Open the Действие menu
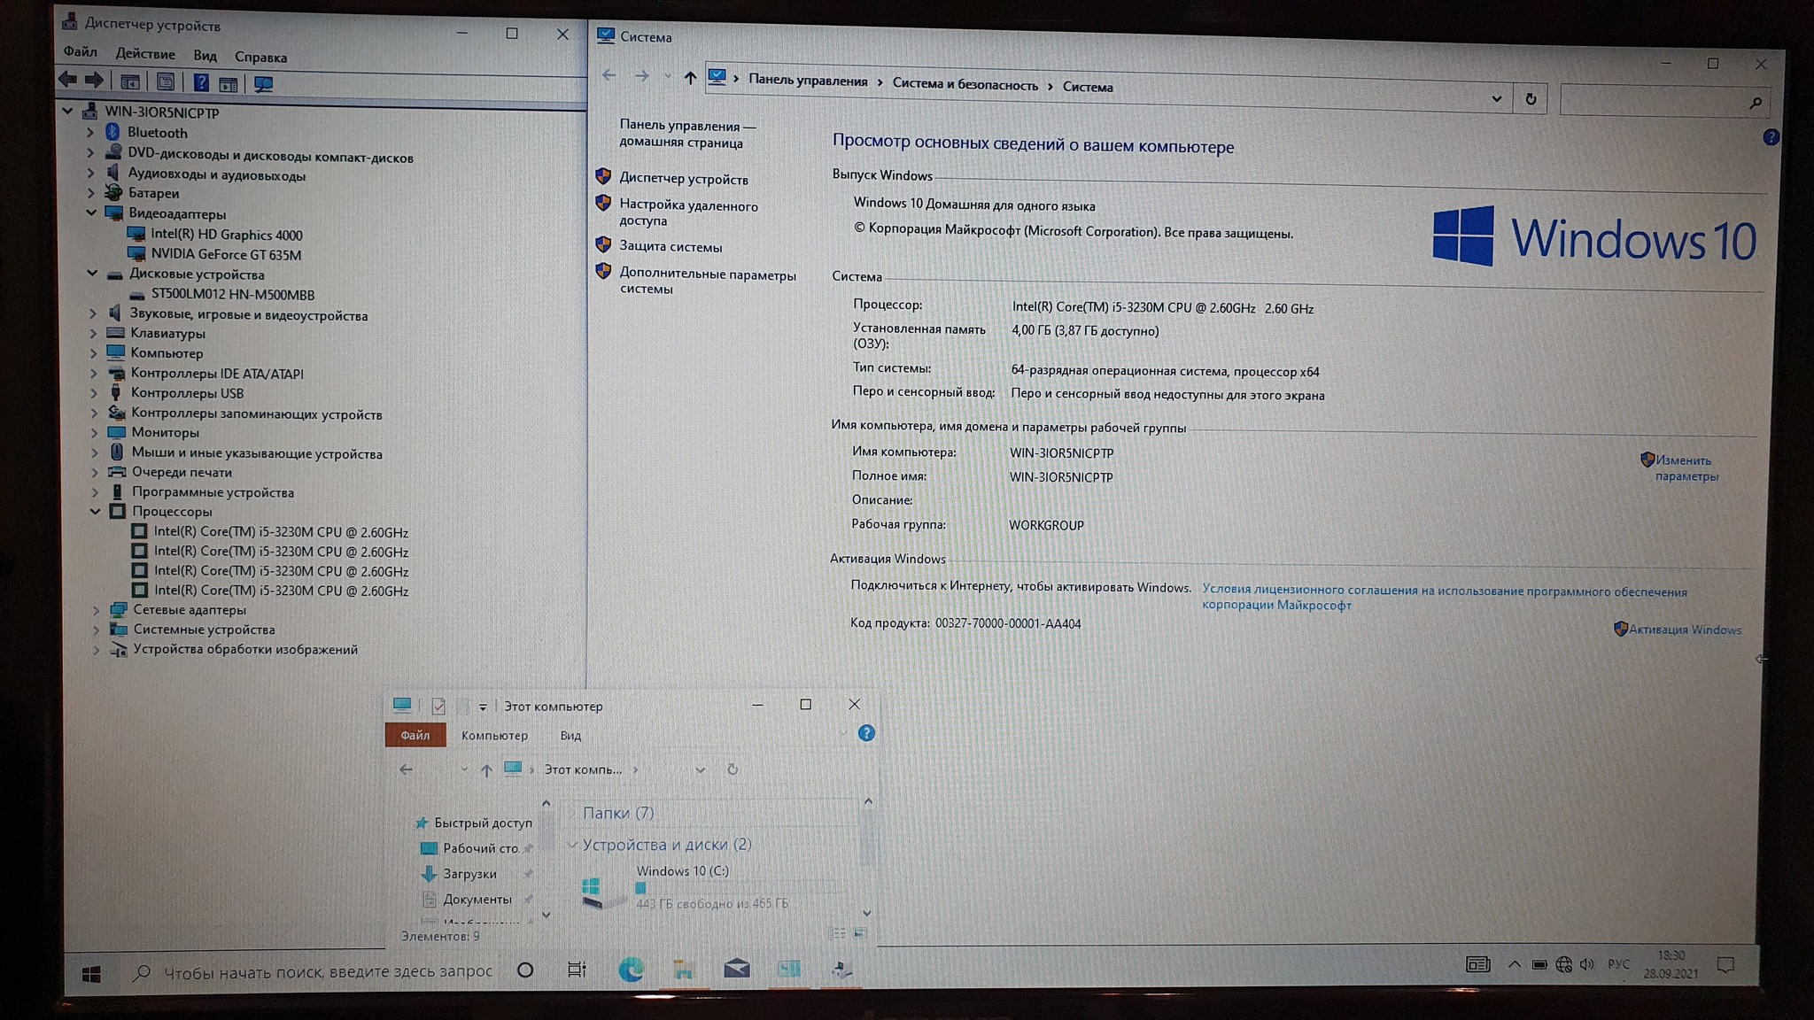 point(145,54)
